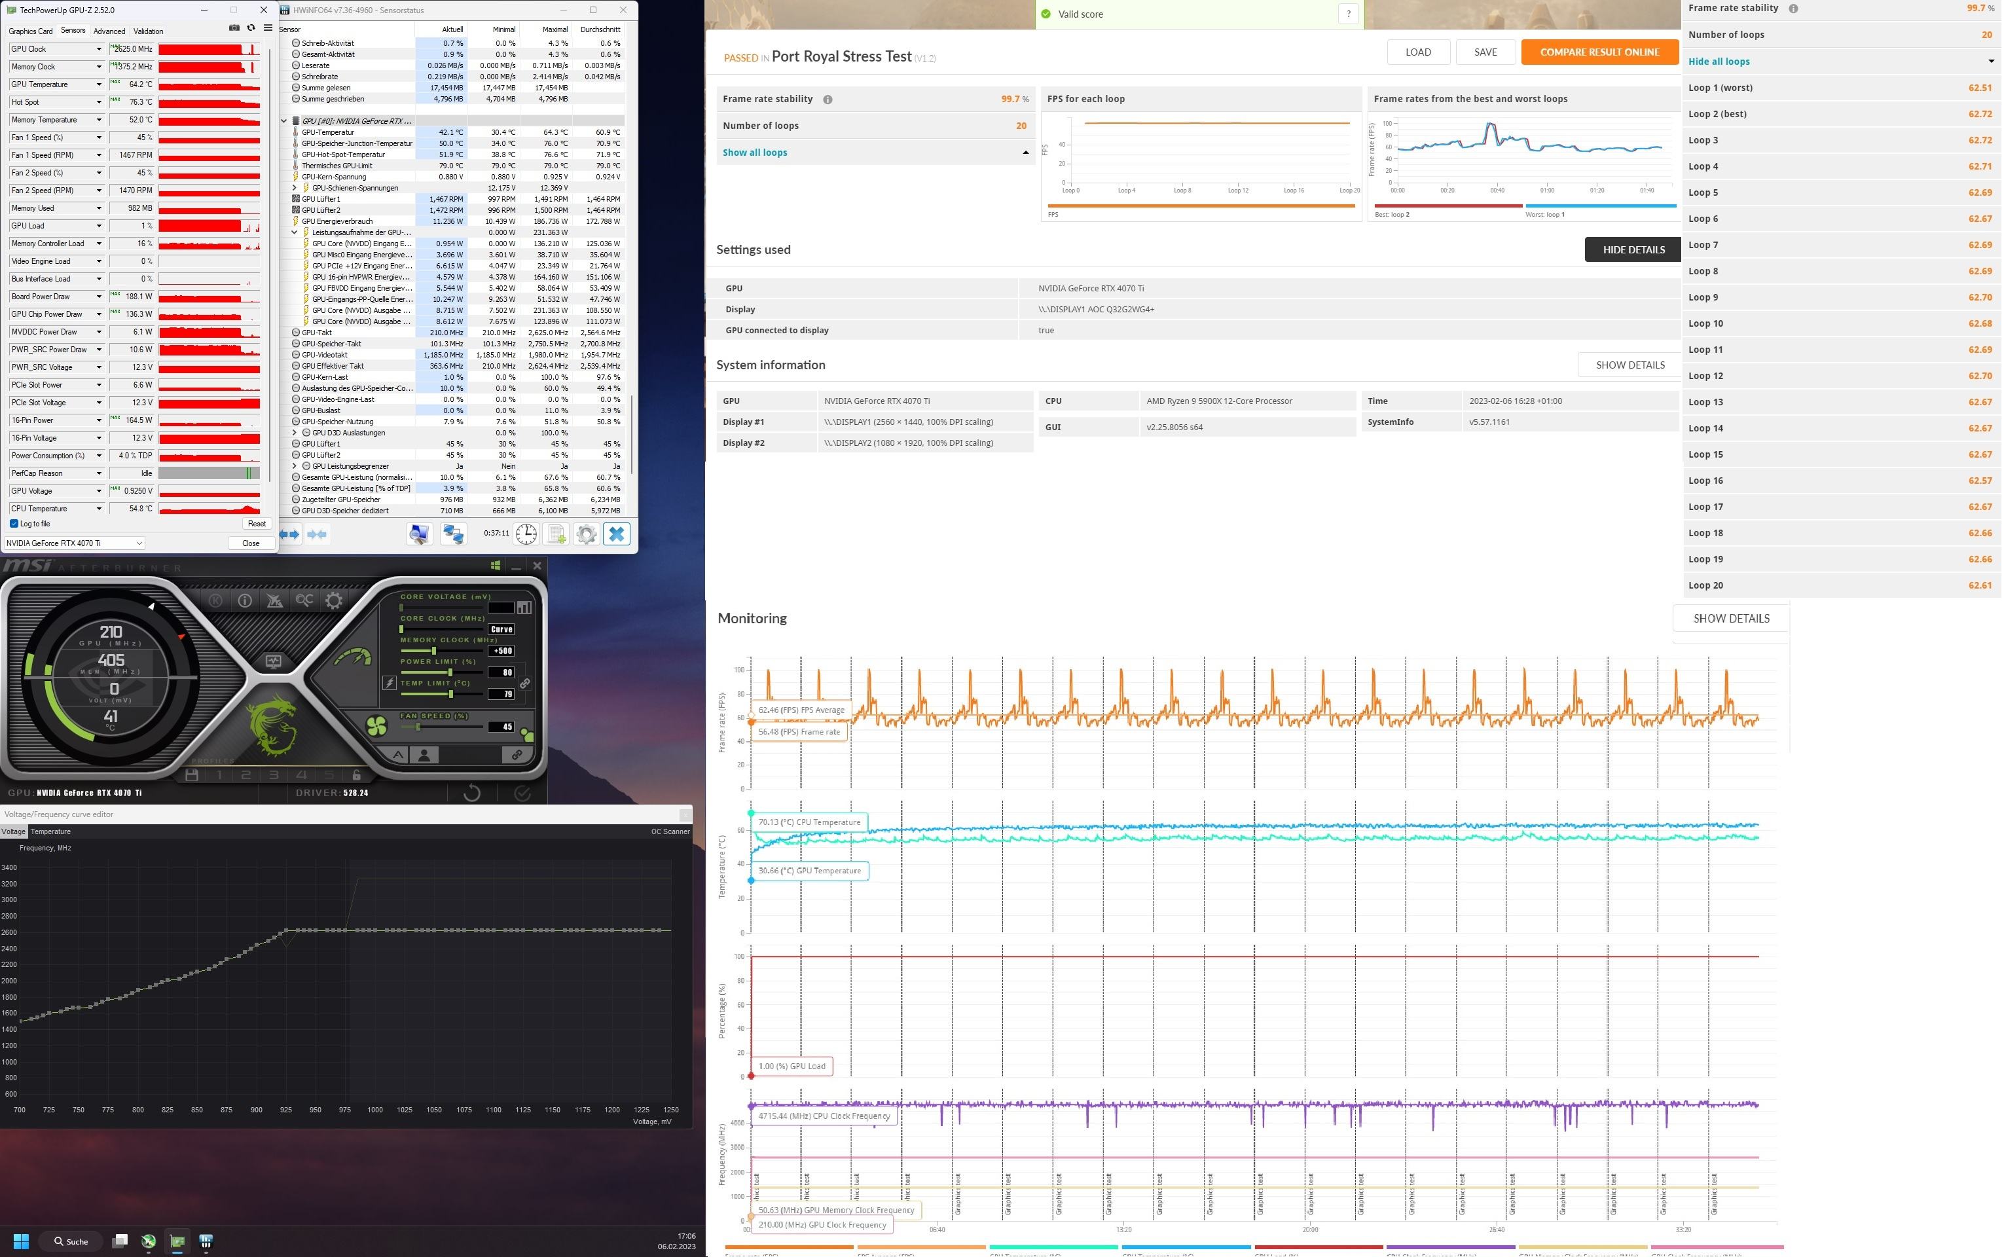Select Afterburner profile slot 2

(x=246, y=774)
